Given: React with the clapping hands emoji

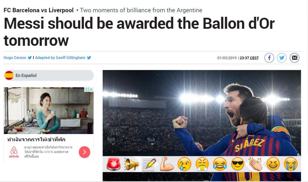Looking at the screenshot, I should [x=255, y=164].
